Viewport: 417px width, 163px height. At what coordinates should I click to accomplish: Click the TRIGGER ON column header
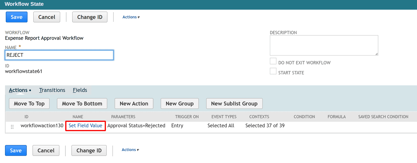187,117
